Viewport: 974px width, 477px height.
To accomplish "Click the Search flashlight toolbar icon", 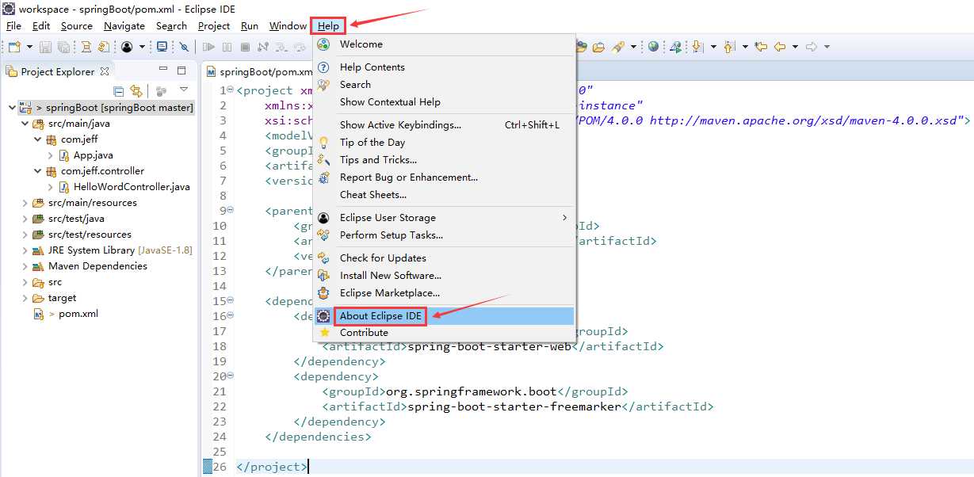I will (617, 47).
